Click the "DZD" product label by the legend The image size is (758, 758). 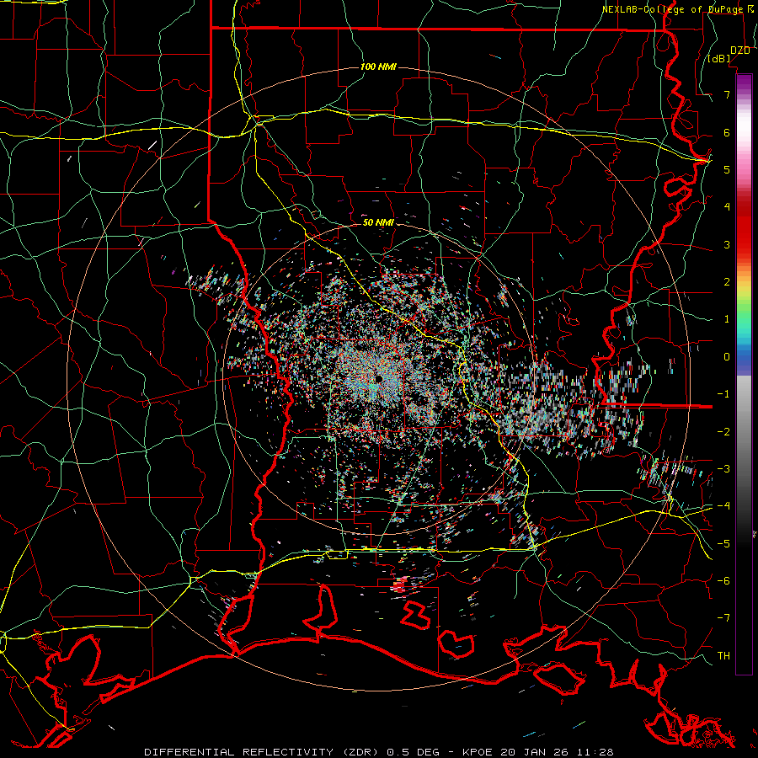740,51
